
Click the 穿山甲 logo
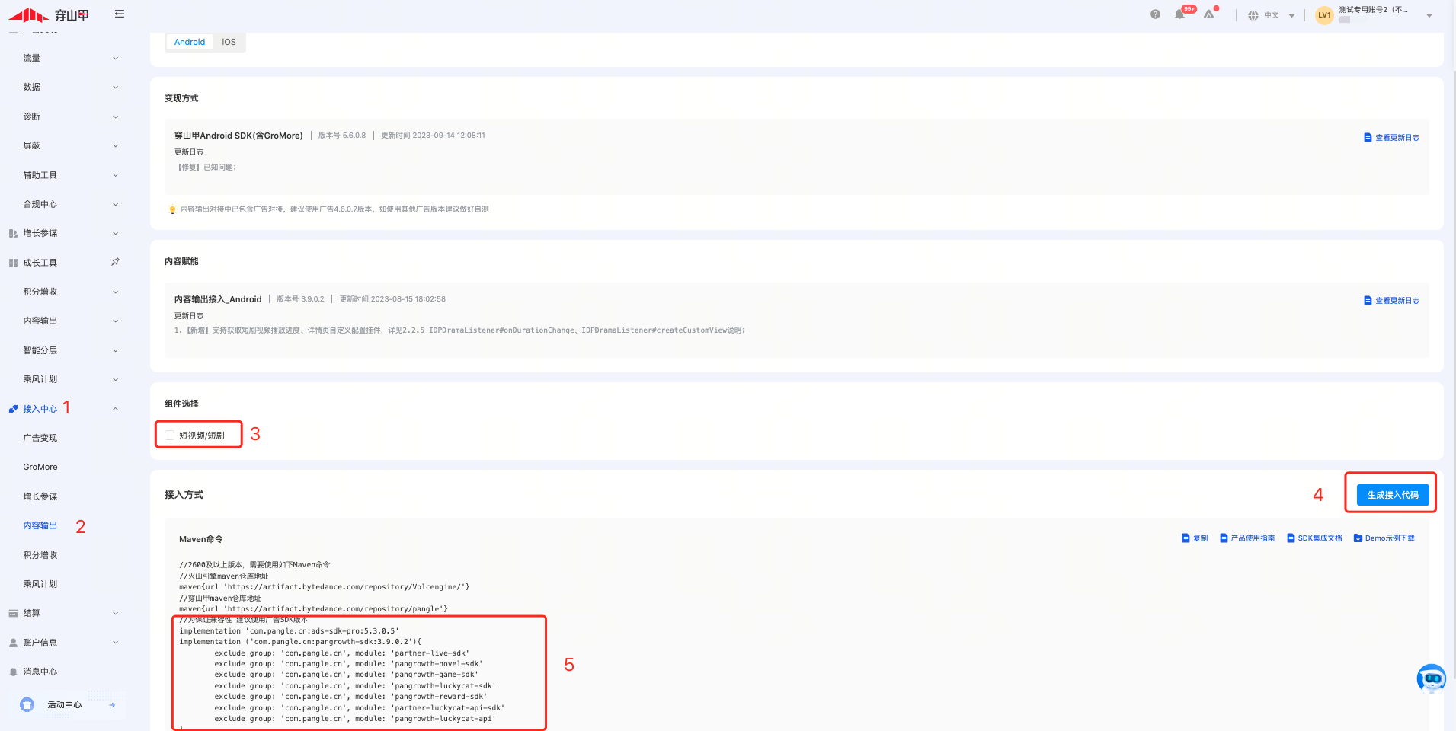click(x=49, y=14)
